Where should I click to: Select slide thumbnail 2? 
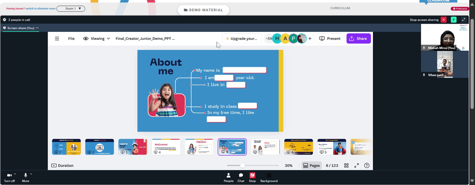pyautogui.click(x=99, y=147)
